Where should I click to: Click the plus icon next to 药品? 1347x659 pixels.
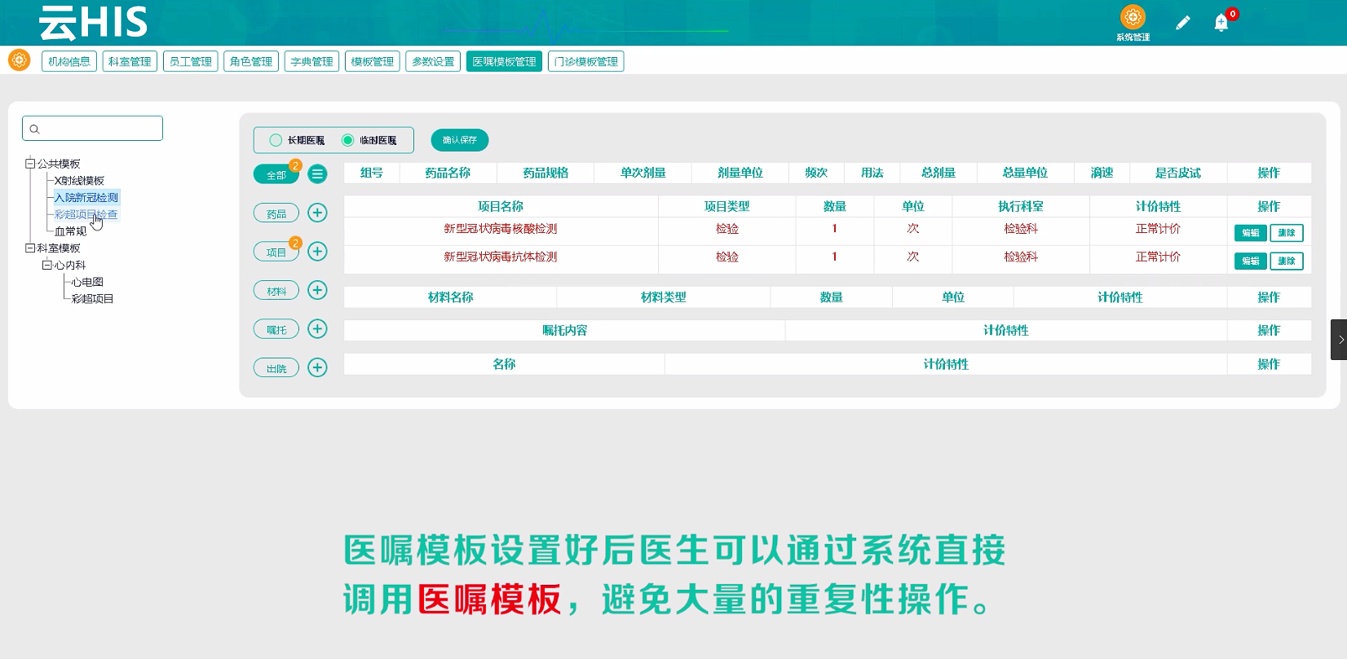point(317,213)
